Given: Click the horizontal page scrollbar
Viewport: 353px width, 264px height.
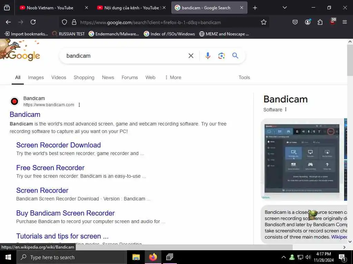Looking at the screenshot, I should pos(146,247).
